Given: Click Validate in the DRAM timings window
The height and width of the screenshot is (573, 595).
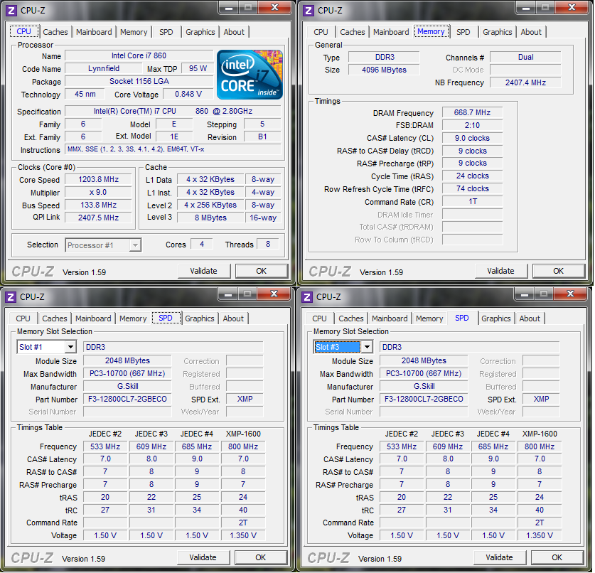Looking at the screenshot, I should pyautogui.click(x=501, y=271).
